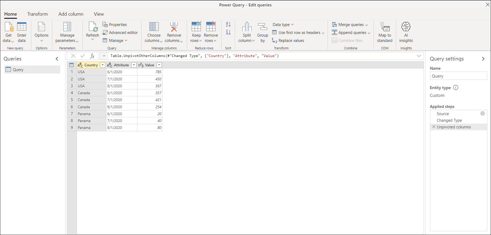
Task: Select row number 5
Action: 72,100
